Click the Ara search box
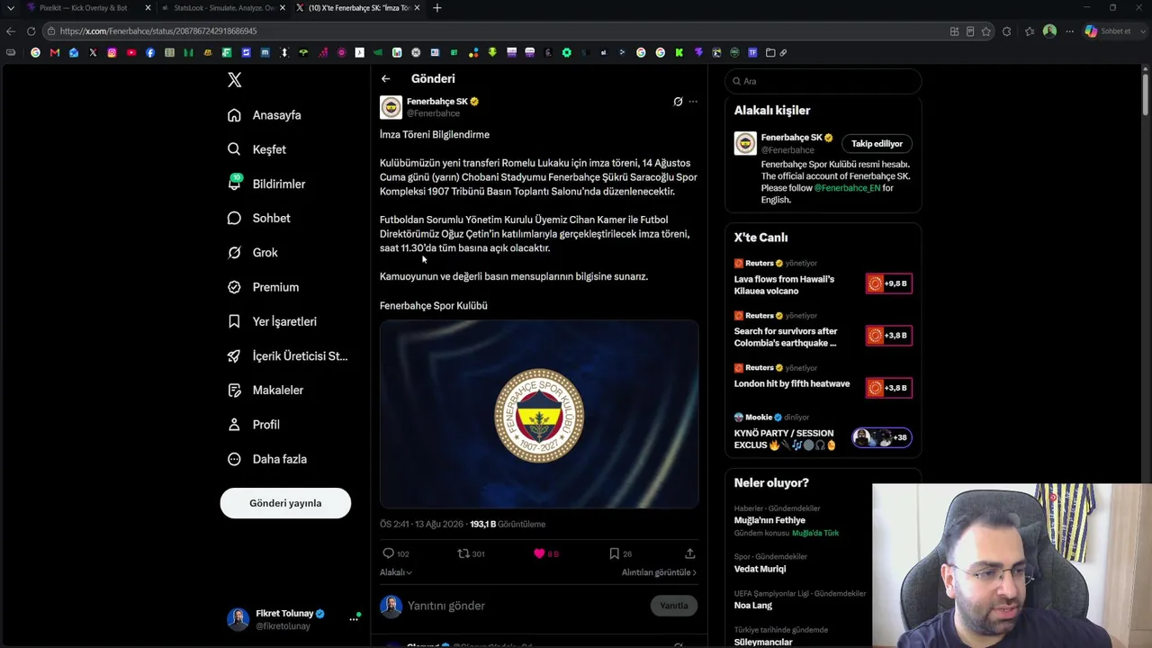The height and width of the screenshot is (648, 1152). click(823, 81)
